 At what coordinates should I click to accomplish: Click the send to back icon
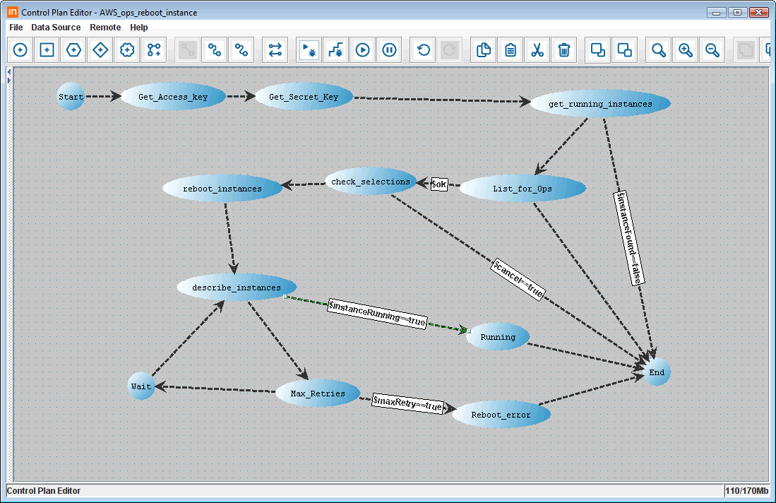[x=625, y=50]
